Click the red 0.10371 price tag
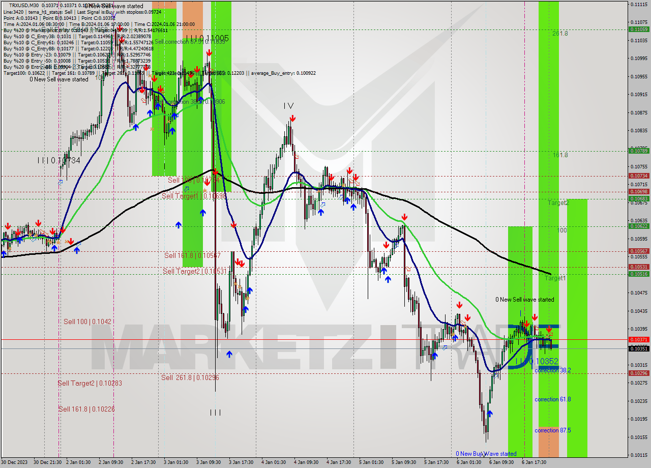The height and width of the screenshot is (468, 651). 638,339
